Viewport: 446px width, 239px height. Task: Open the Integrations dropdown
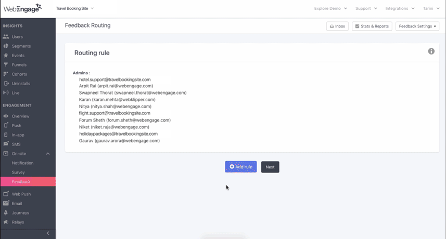[x=400, y=8]
